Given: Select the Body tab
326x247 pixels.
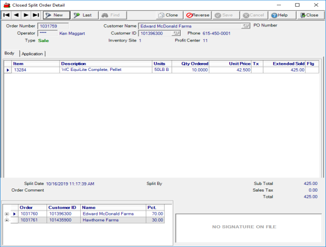Looking at the screenshot, I should tap(10, 53).
